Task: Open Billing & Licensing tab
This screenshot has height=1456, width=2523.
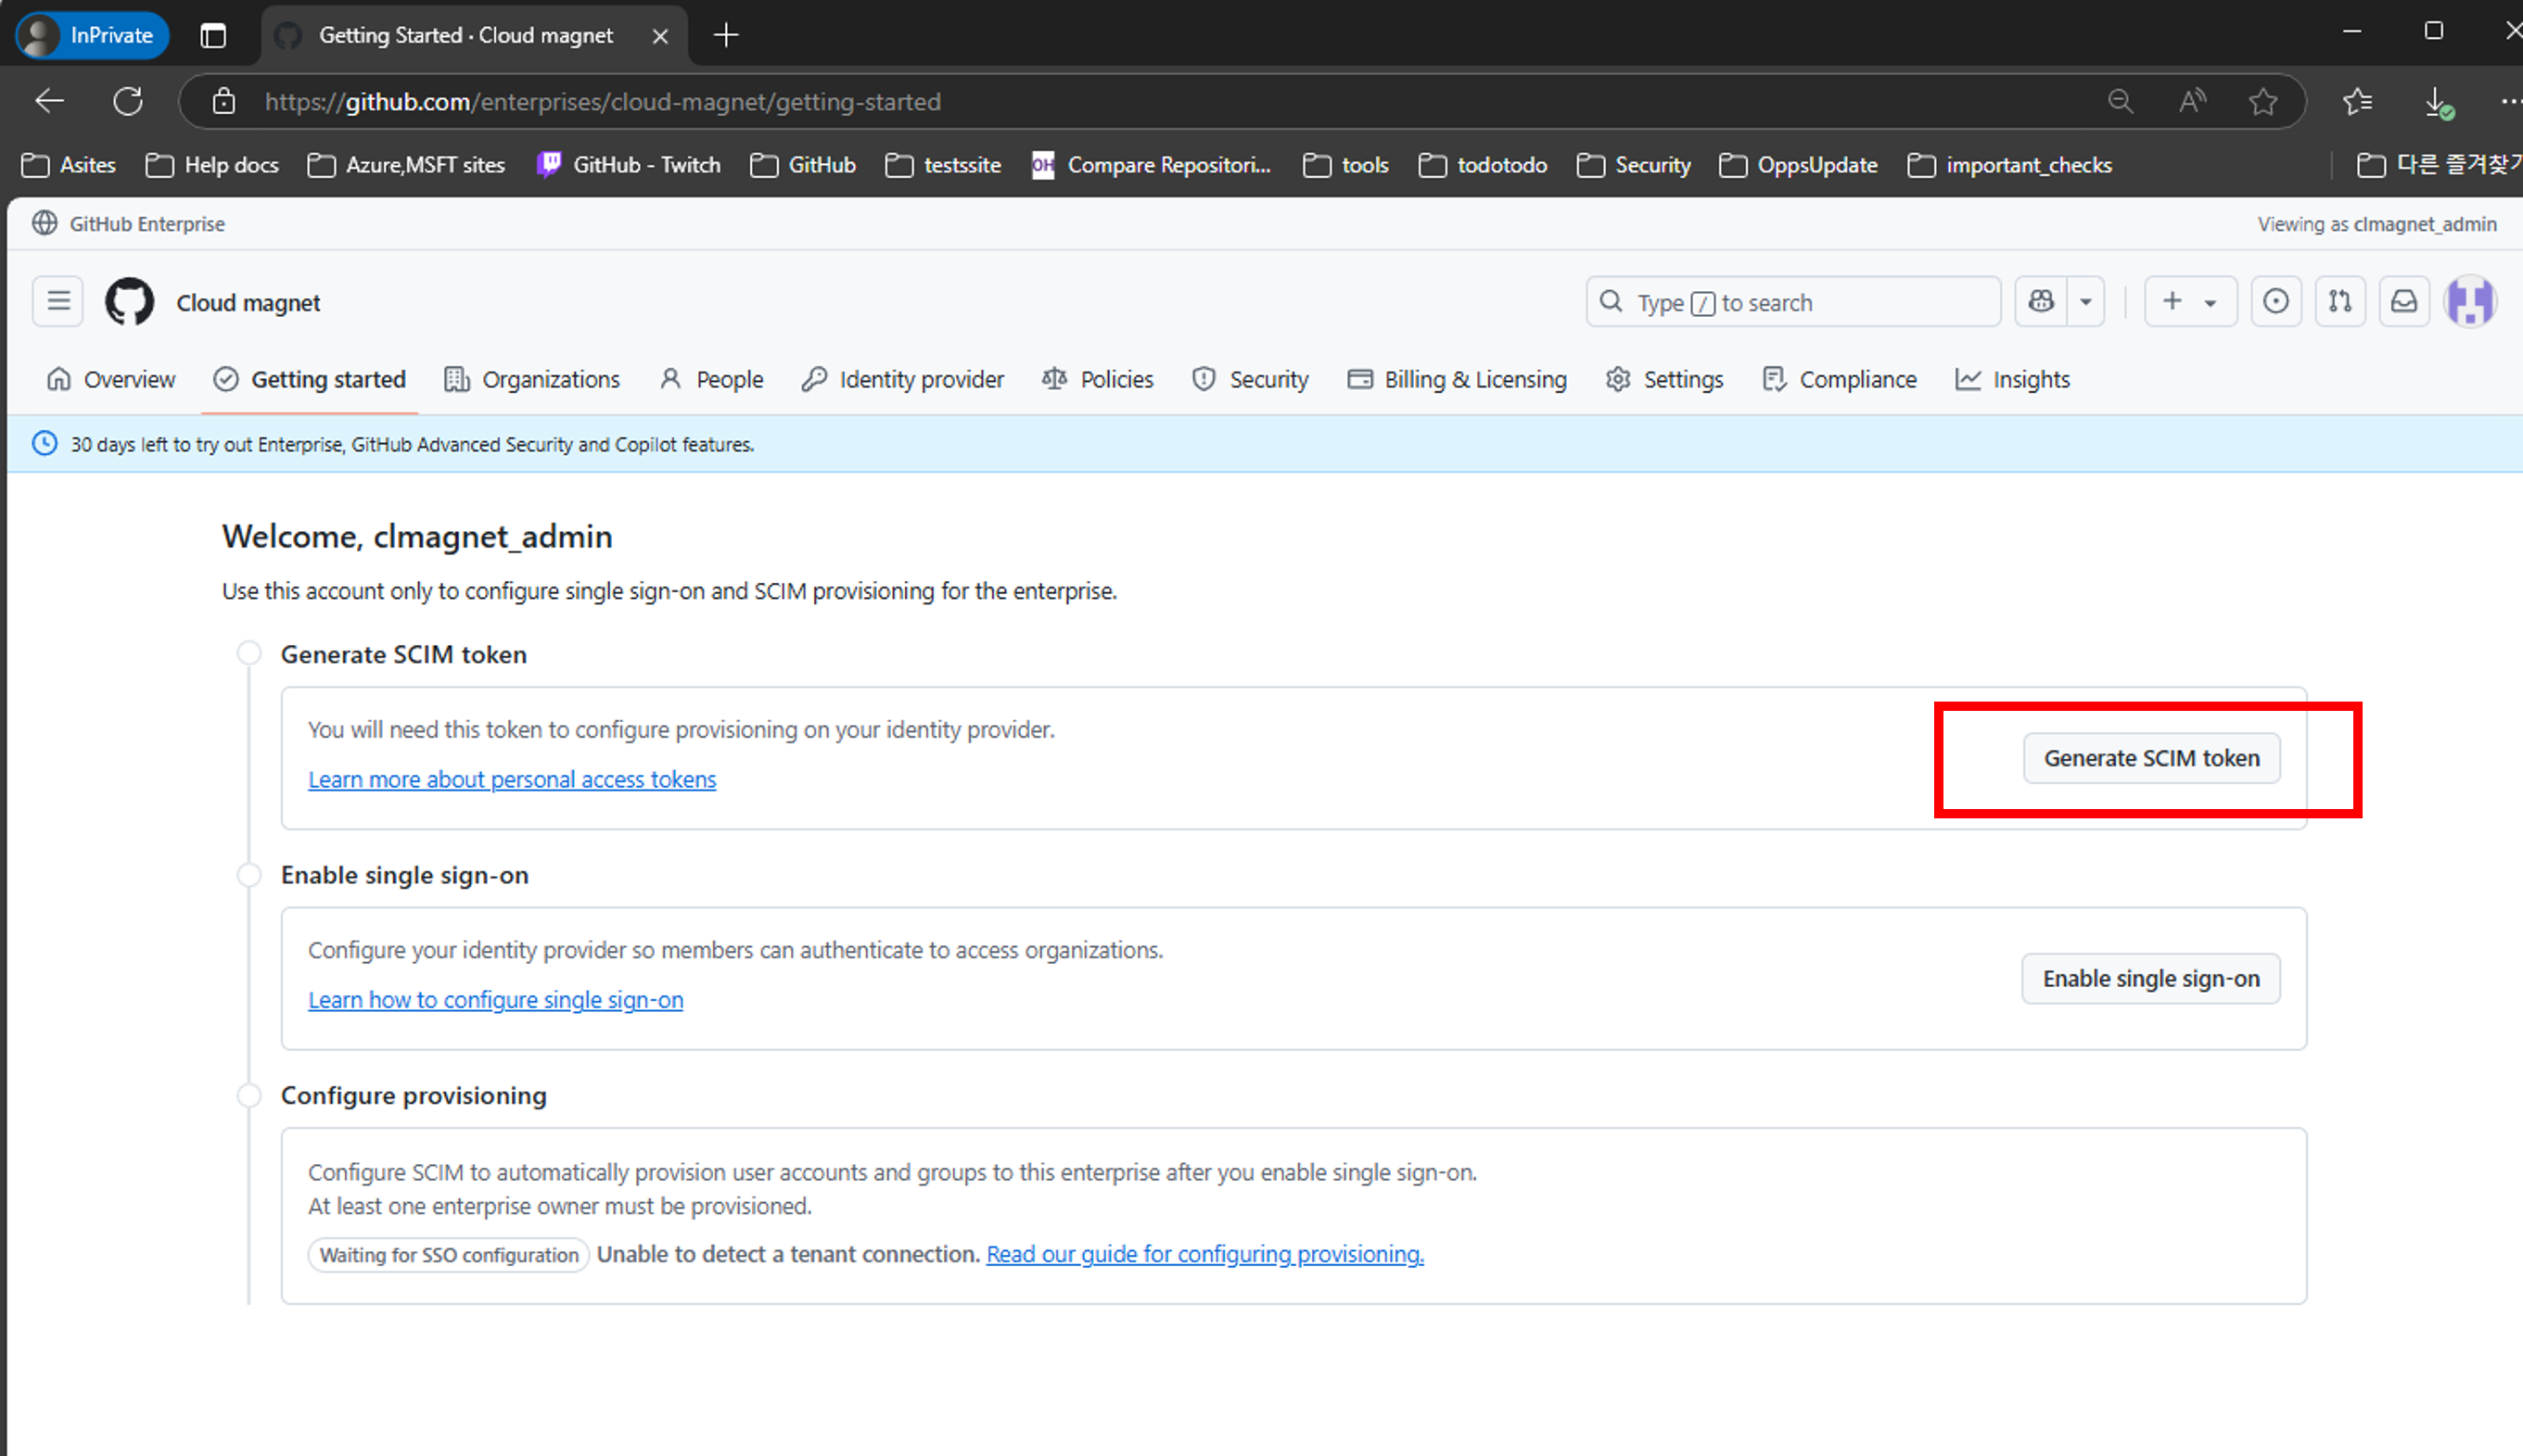Action: tap(1458, 379)
